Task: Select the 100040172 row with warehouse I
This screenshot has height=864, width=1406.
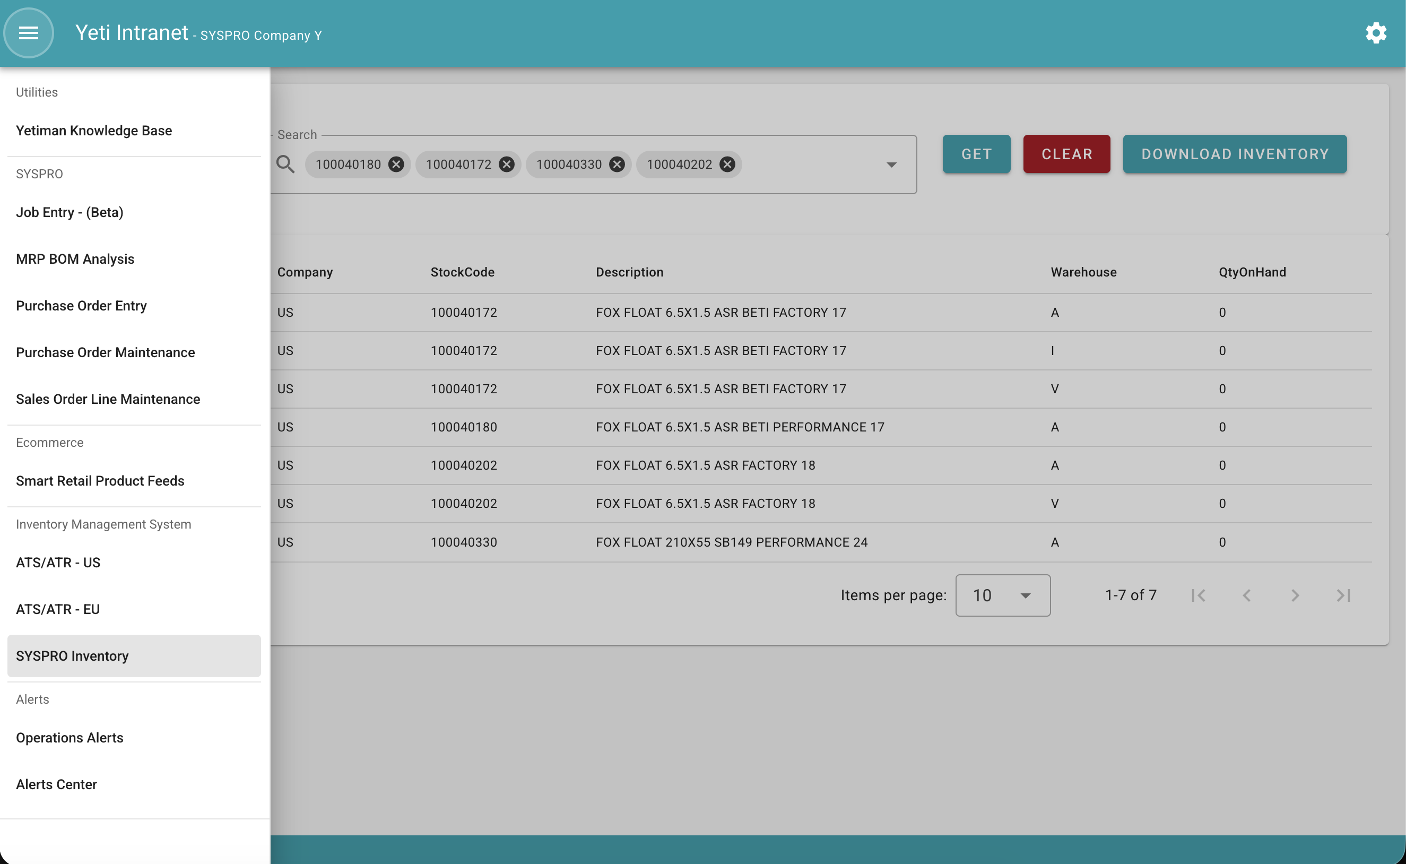Action: point(821,351)
